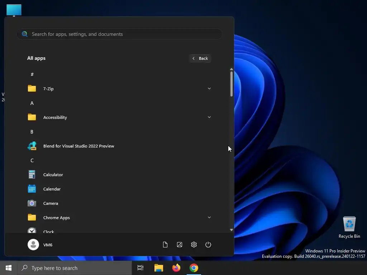Screen dimensions: 367x275
Task: Click the Windows Start button
Action: click(x=9, y=268)
